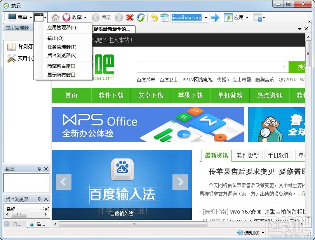Open the tab list dropdown arrow

click(300, 29)
